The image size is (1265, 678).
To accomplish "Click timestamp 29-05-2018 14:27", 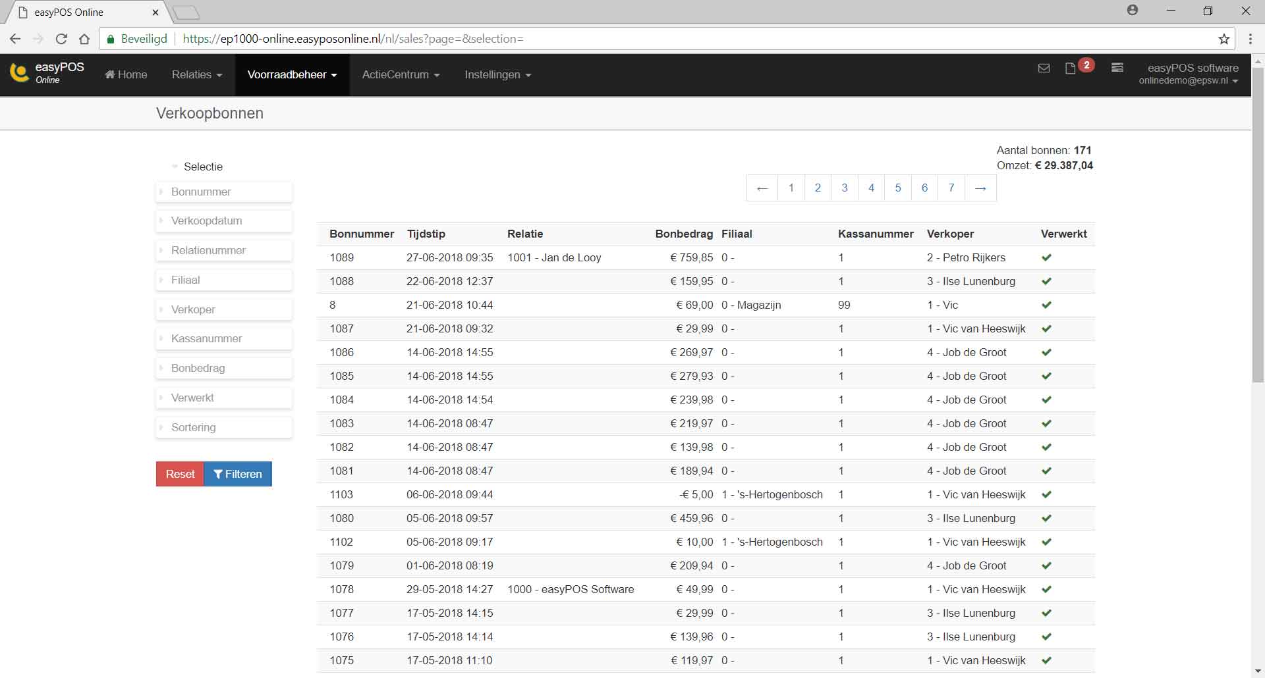I will tap(450, 589).
